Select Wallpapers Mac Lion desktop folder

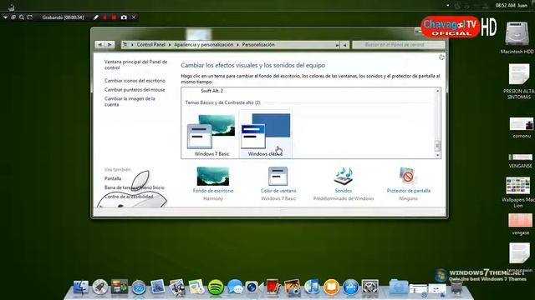click(518, 192)
